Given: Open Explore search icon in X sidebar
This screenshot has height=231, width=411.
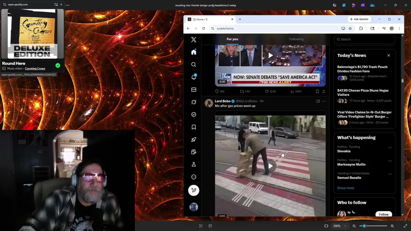Looking at the screenshot, I should [x=194, y=64].
